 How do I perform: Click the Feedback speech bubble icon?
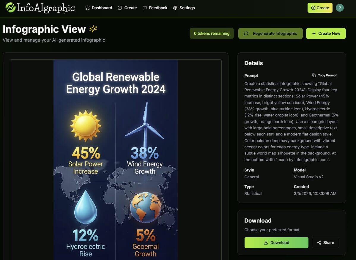tap(144, 8)
